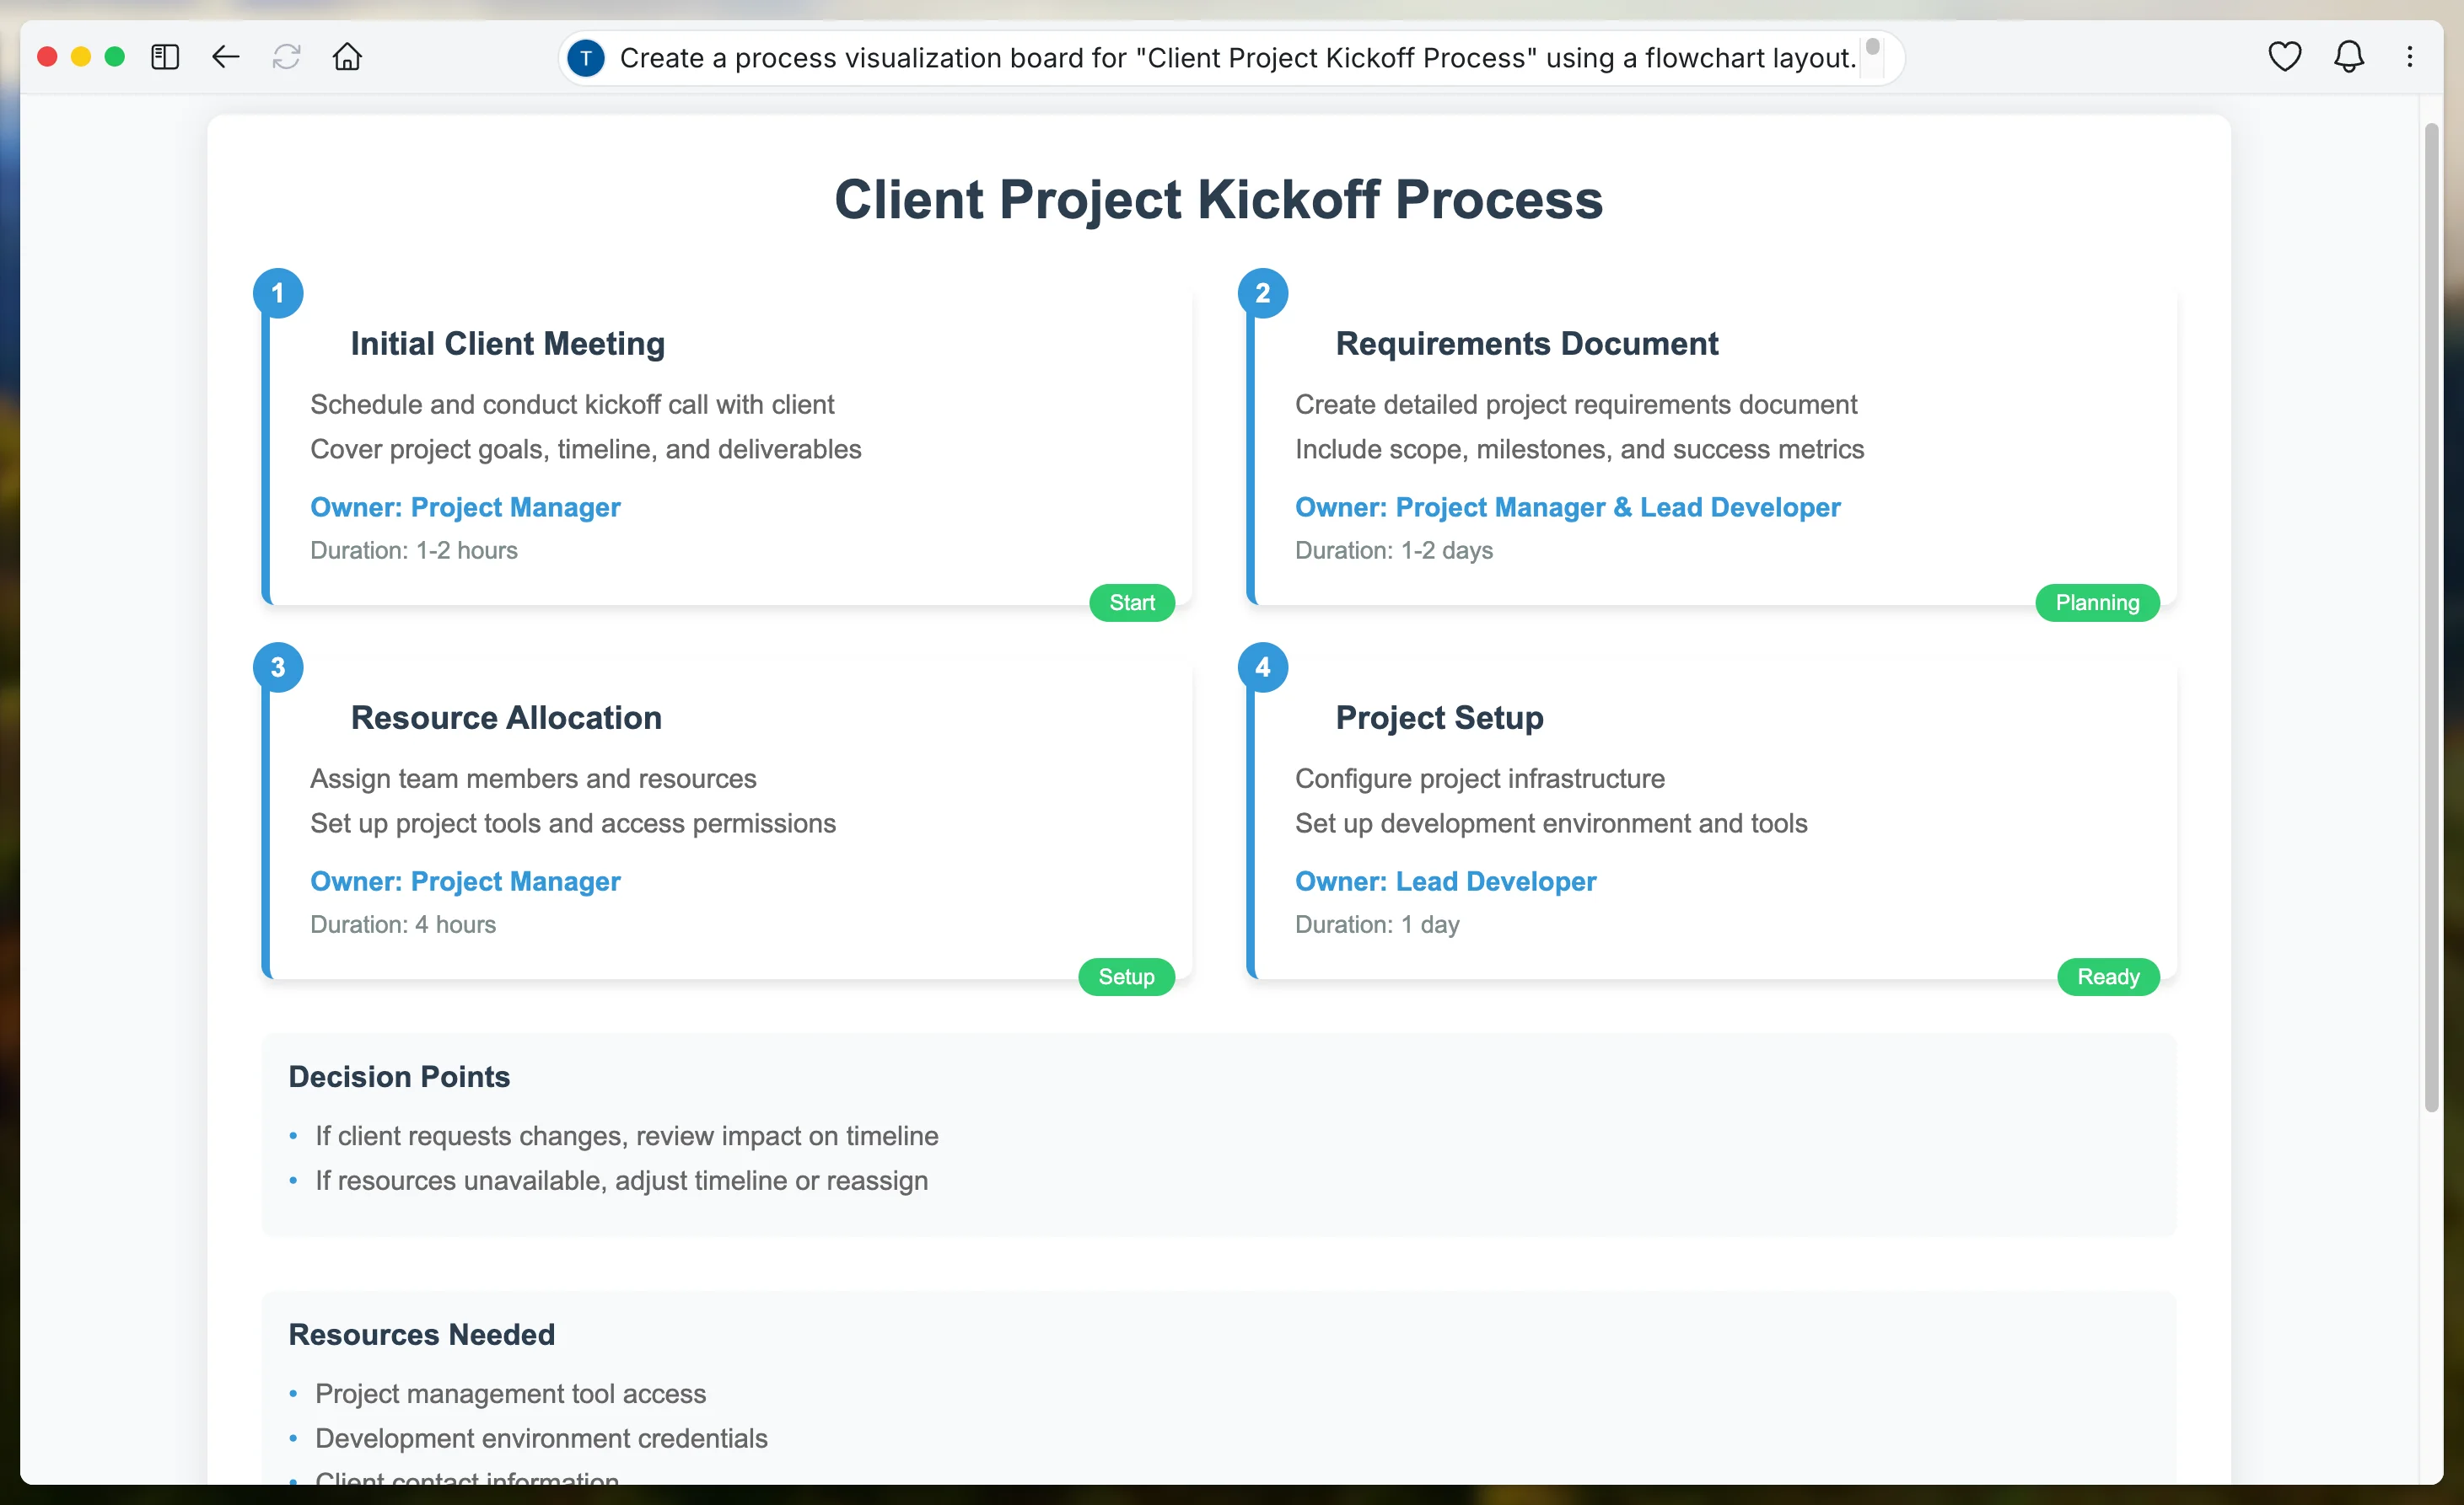Screen dimensions: 2464x1505
Task: Click the green Planning badge
Action: click(2096, 603)
